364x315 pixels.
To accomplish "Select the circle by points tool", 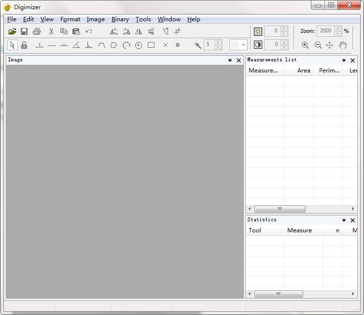I will click(126, 45).
